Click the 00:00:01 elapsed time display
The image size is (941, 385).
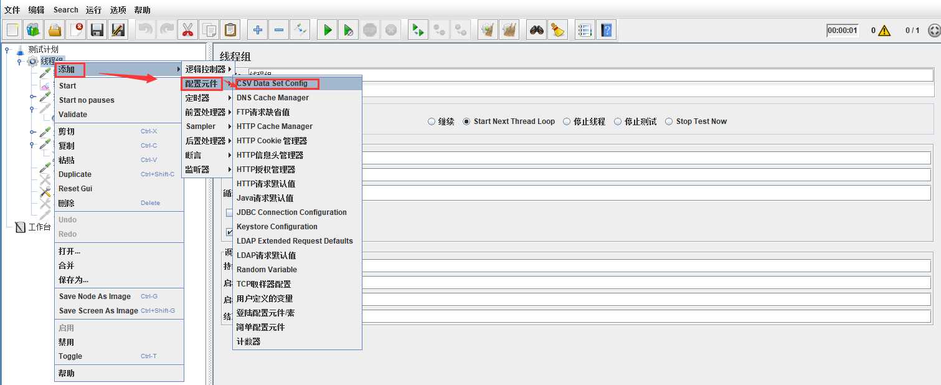click(x=843, y=31)
